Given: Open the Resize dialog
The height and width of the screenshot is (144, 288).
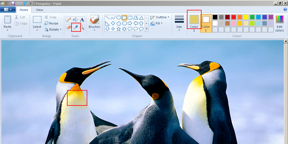Looking at the screenshot, I should pyautogui.click(x=51, y=23).
